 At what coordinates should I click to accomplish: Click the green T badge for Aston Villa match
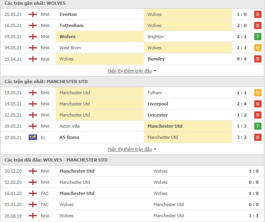pos(257,126)
